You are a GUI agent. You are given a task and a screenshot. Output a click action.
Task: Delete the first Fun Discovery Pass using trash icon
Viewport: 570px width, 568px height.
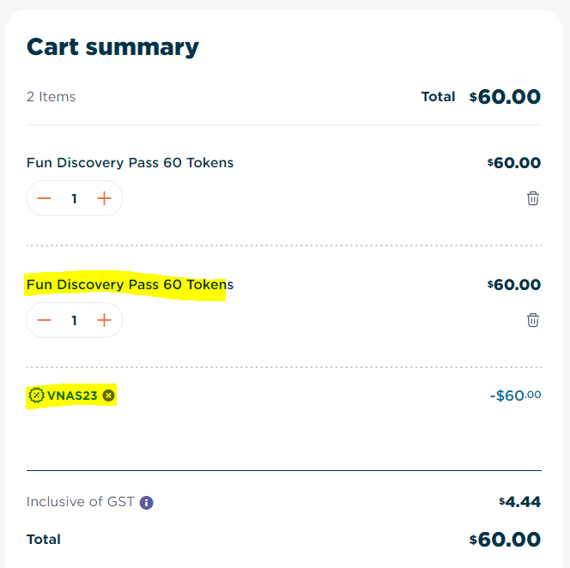(x=533, y=198)
